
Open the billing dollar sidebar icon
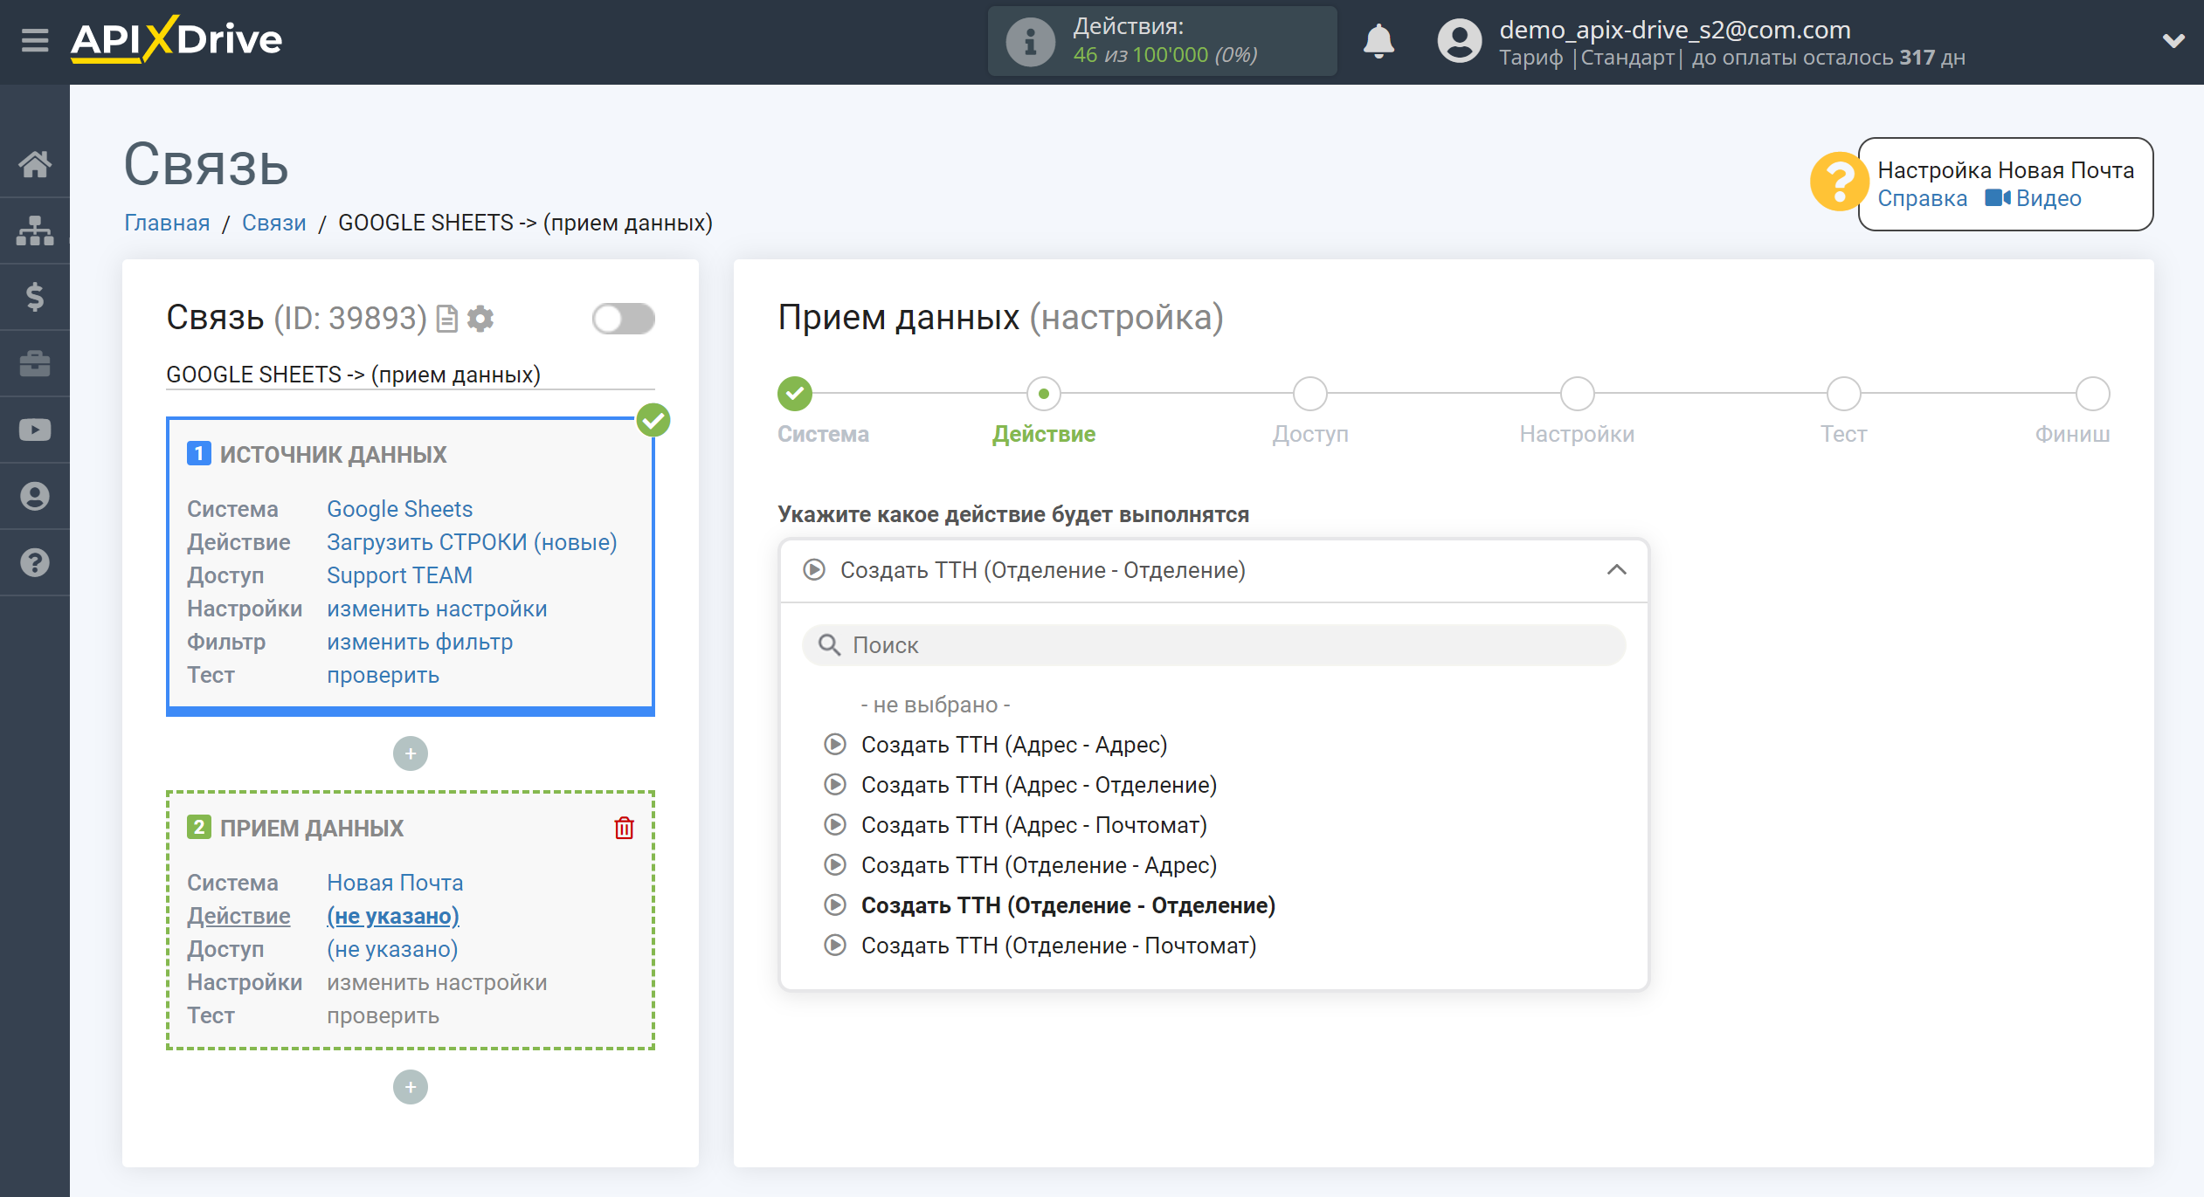tap(35, 297)
